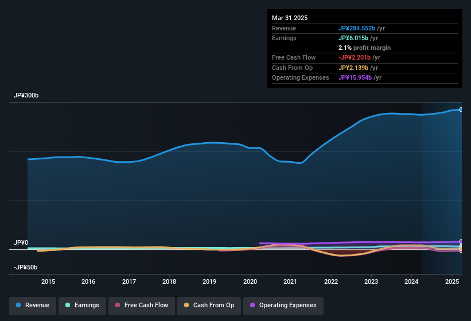This screenshot has width=471, height=321.
Task: Click the JP¥6.015b earnings value
Action: [353, 38]
